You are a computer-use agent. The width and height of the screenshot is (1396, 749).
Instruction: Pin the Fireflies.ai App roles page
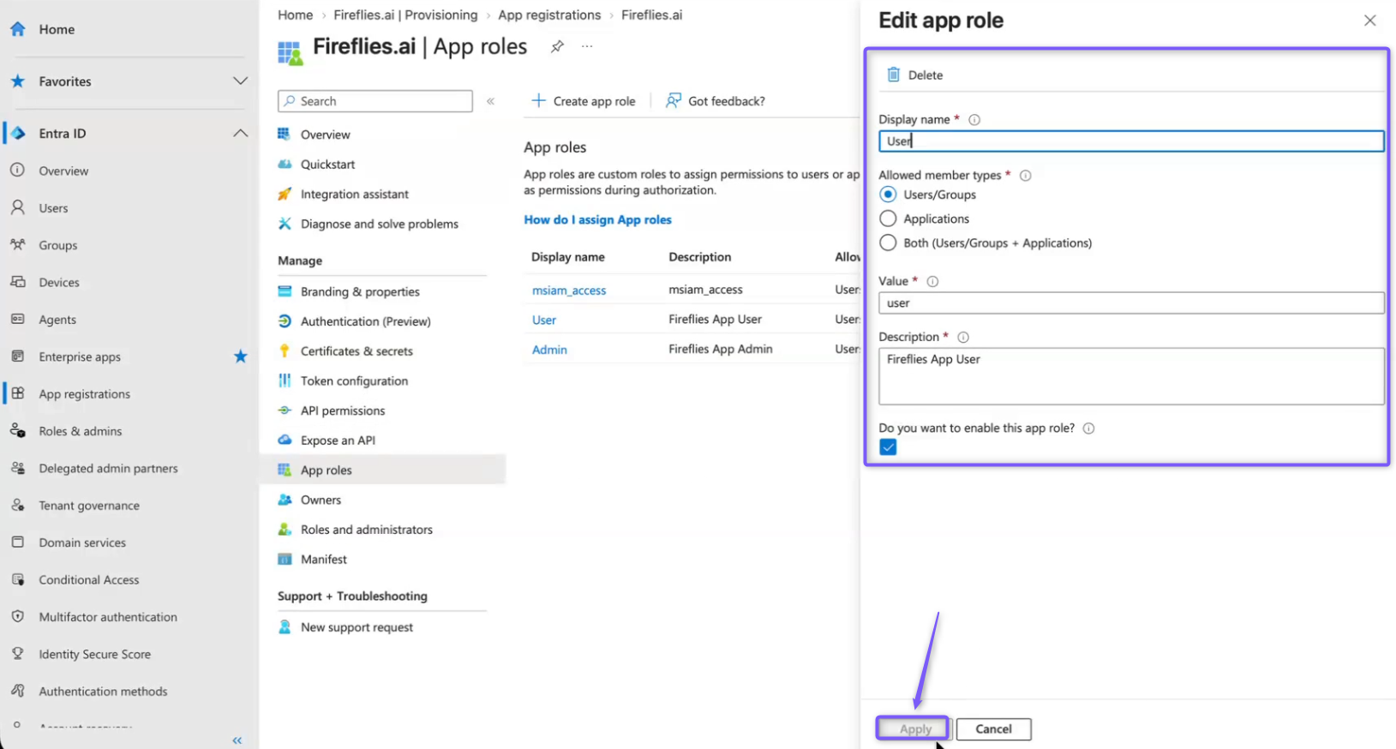coord(557,46)
